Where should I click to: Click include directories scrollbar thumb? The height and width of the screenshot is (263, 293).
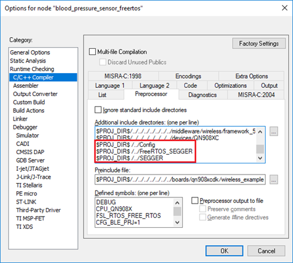[260, 149]
